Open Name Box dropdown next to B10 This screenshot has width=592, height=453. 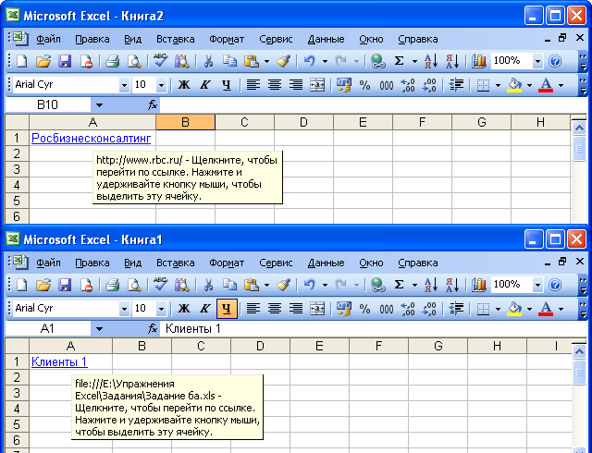pyautogui.click(x=99, y=105)
